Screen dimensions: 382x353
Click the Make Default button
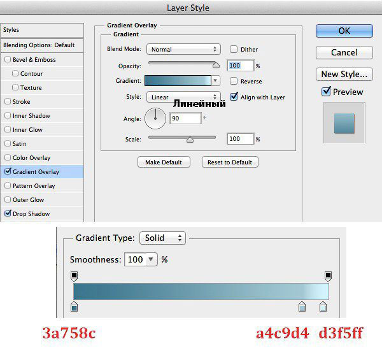tap(164, 162)
